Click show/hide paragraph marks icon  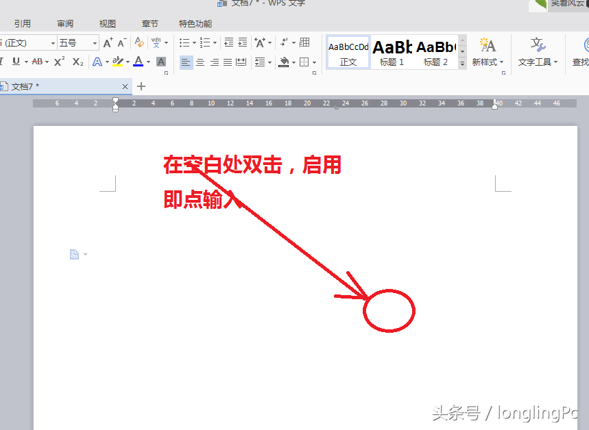pyautogui.click(x=284, y=42)
